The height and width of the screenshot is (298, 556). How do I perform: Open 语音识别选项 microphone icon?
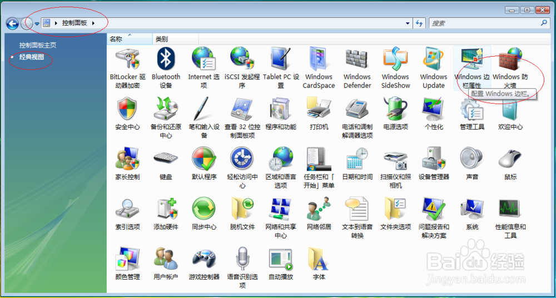[242, 259]
